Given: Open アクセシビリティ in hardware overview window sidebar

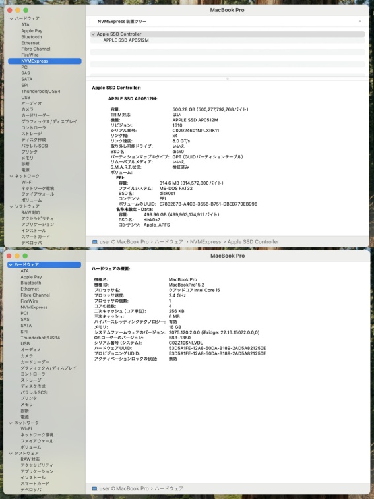Looking at the screenshot, I should point(37,465).
